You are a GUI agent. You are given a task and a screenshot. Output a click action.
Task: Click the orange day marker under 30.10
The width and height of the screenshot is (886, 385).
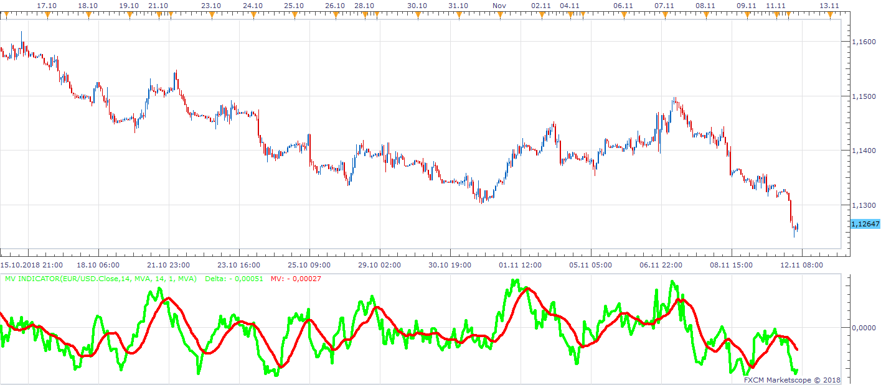pos(418,15)
